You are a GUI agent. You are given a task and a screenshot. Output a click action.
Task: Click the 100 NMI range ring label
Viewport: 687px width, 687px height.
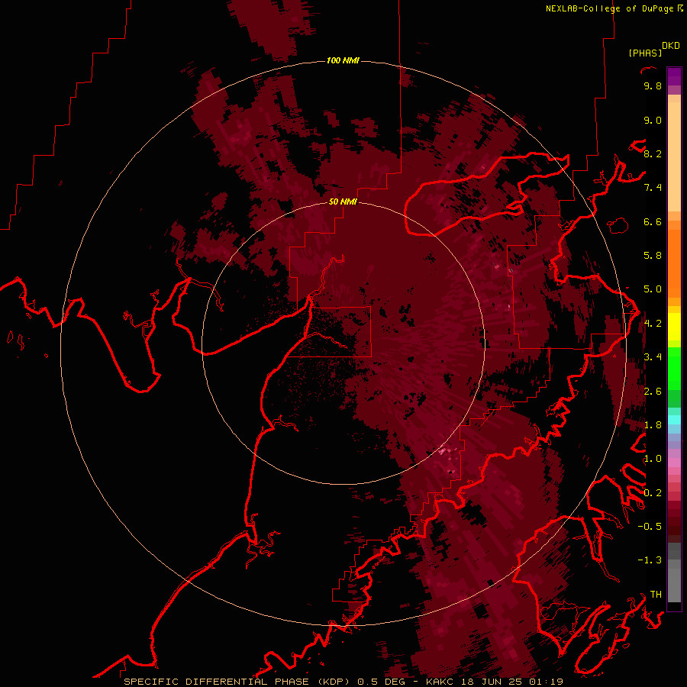(343, 60)
